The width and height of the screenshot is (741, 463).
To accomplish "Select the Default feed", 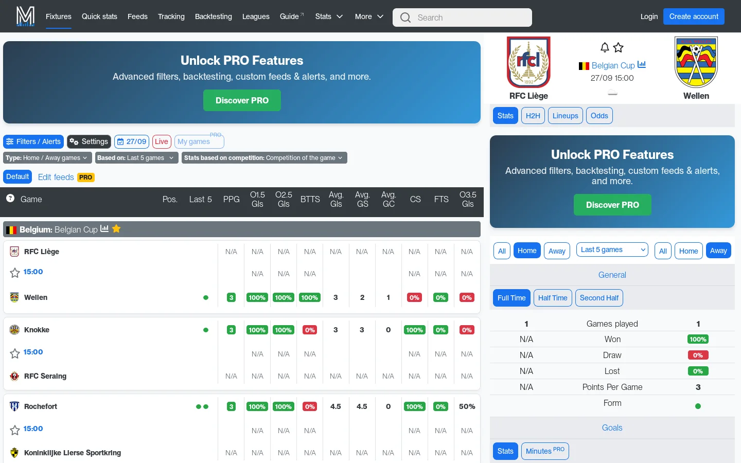I will (x=17, y=176).
